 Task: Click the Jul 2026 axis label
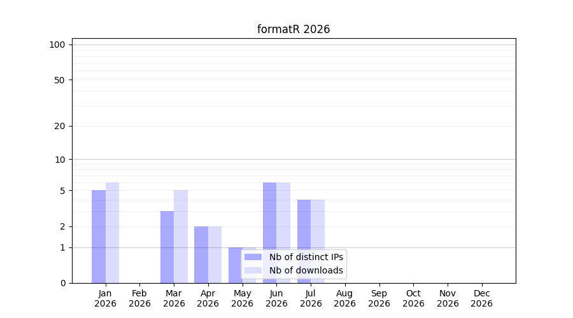point(311,298)
